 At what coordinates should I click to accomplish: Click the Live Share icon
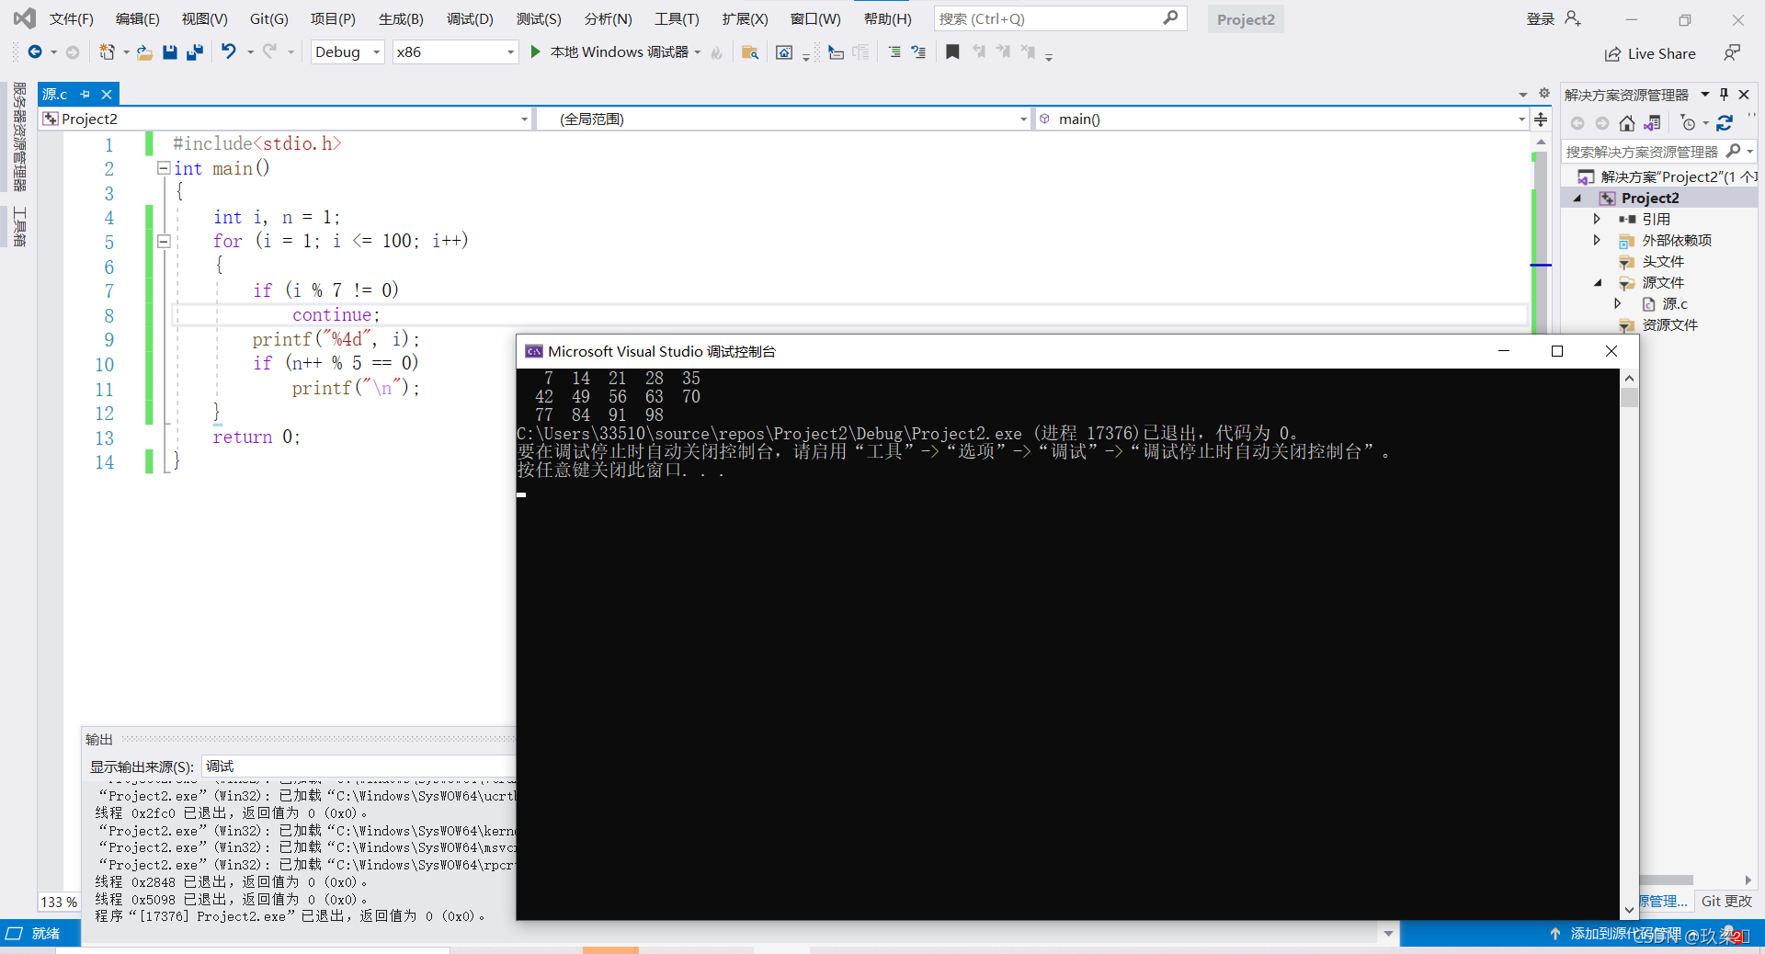click(x=1612, y=54)
